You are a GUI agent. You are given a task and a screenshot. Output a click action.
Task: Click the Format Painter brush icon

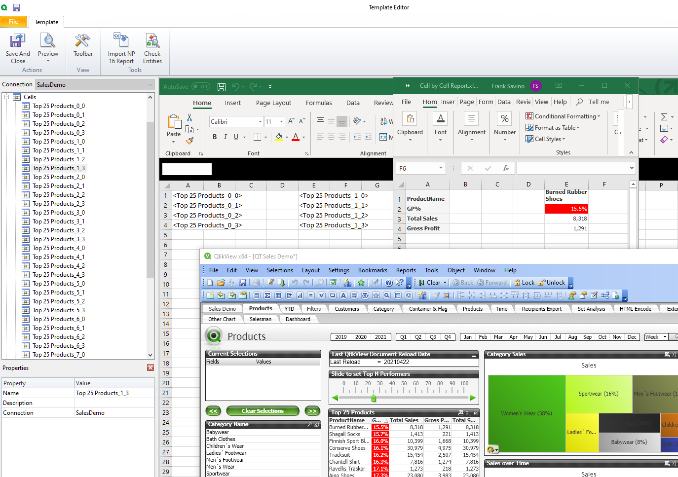tap(189, 141)
